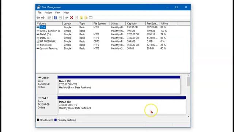Close the Disk Management window
This screenshot has height=132, width=234.
(186, 7)
